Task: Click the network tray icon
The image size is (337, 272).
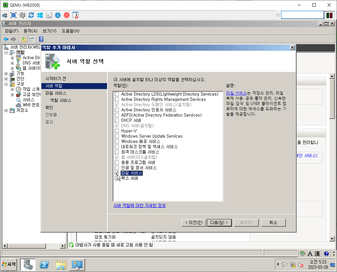Action: pos(293,265)
